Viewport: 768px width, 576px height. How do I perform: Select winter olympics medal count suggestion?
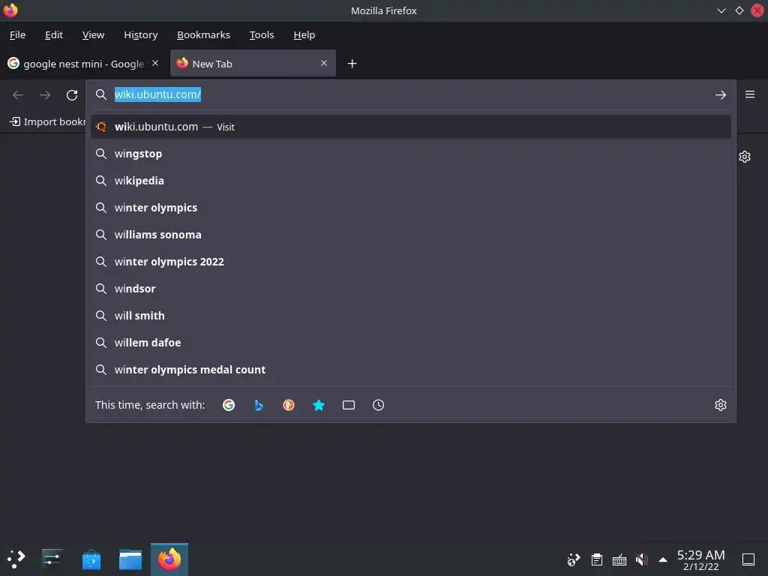tap(410, 369)
